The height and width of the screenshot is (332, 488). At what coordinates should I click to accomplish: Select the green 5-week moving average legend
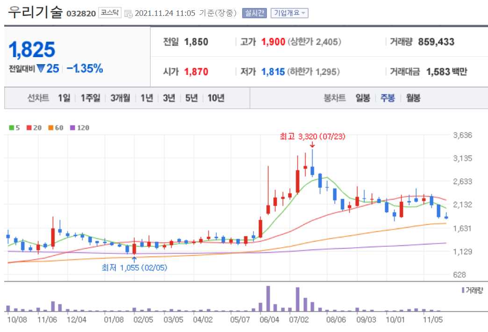coord(13,127)
